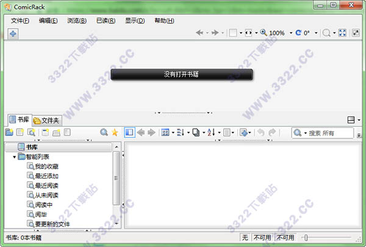Click the page layout icon in reader toolbar
The image size is (366, 247).
(233, 33)
